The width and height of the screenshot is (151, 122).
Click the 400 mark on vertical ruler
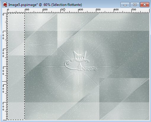(x=3, y=89)
